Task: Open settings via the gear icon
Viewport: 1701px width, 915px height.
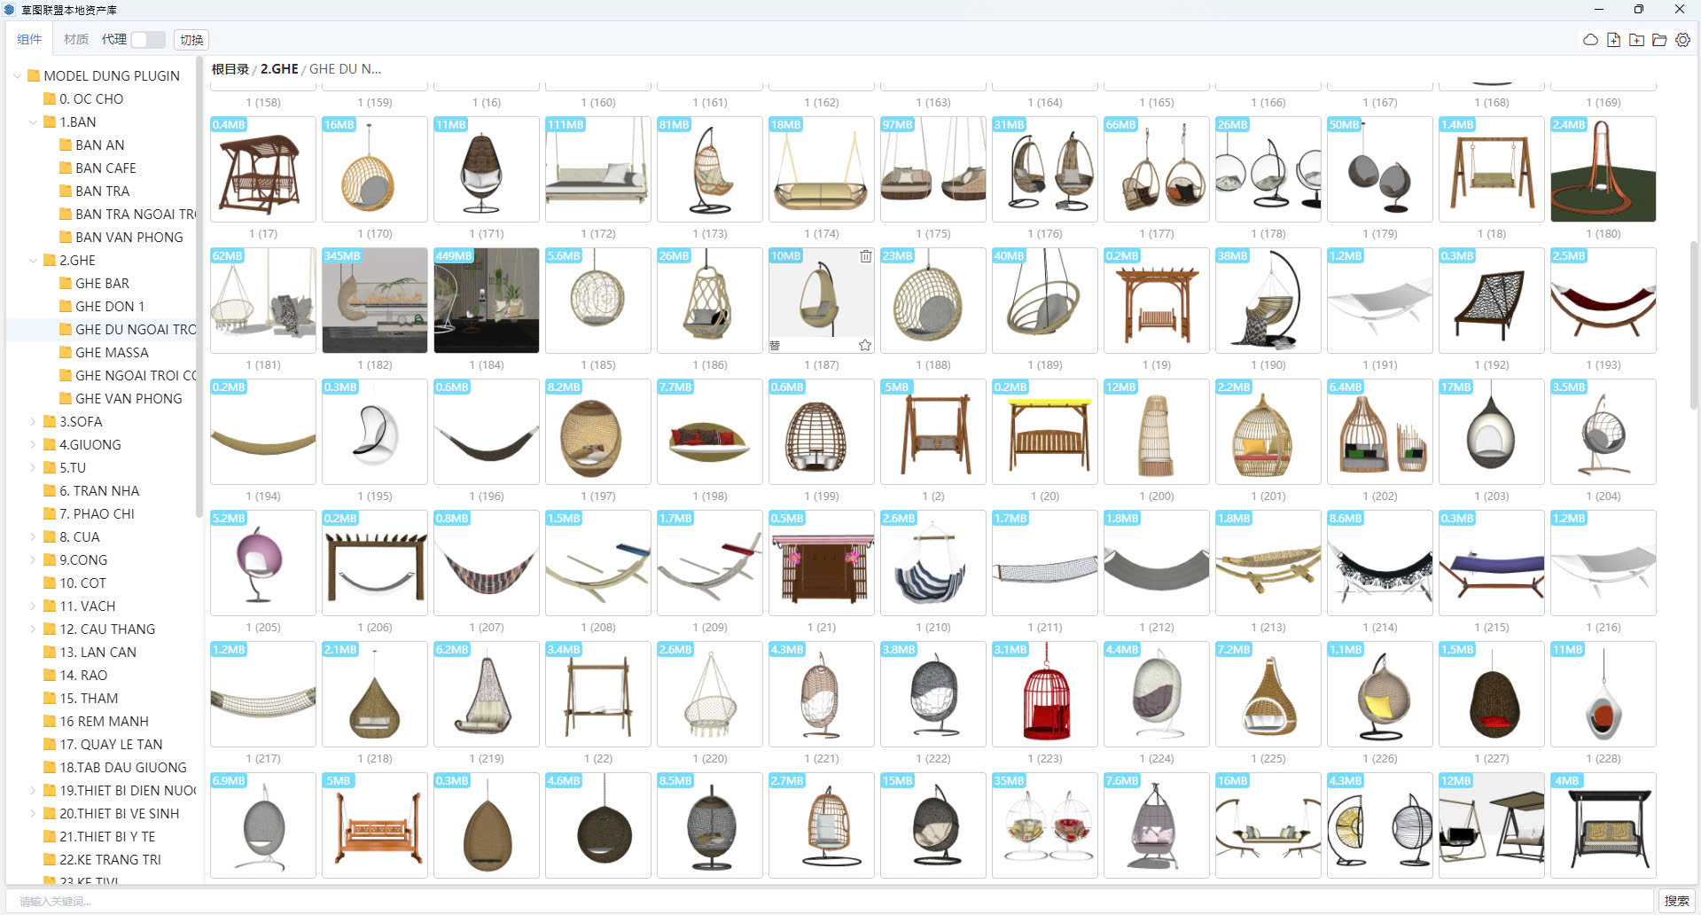Action: [x=1682, y=40]
